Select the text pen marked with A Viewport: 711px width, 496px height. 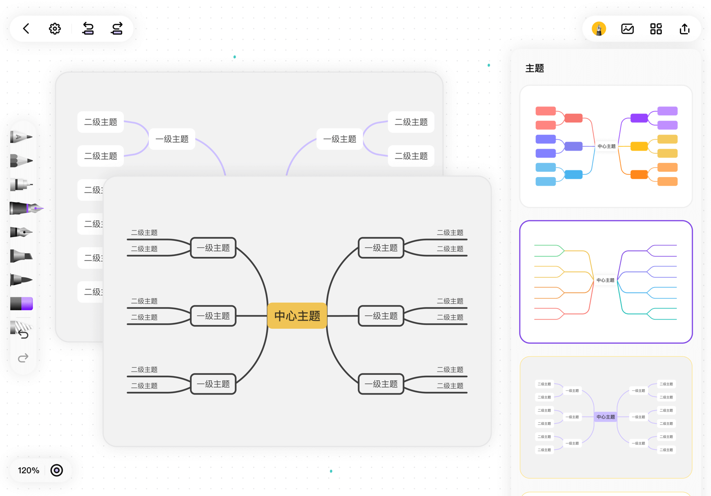(x=21, y=137)
